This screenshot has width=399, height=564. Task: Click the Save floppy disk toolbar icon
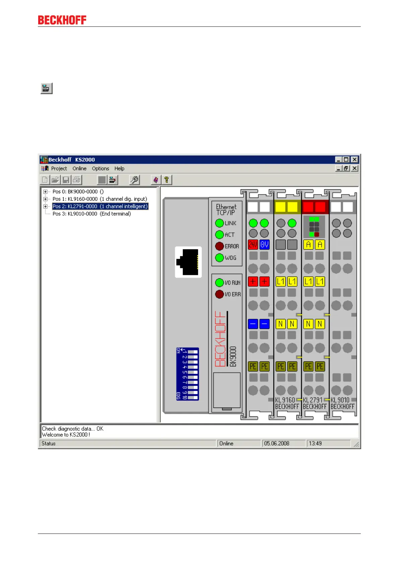pyautogui.click(x=66, y=180)
